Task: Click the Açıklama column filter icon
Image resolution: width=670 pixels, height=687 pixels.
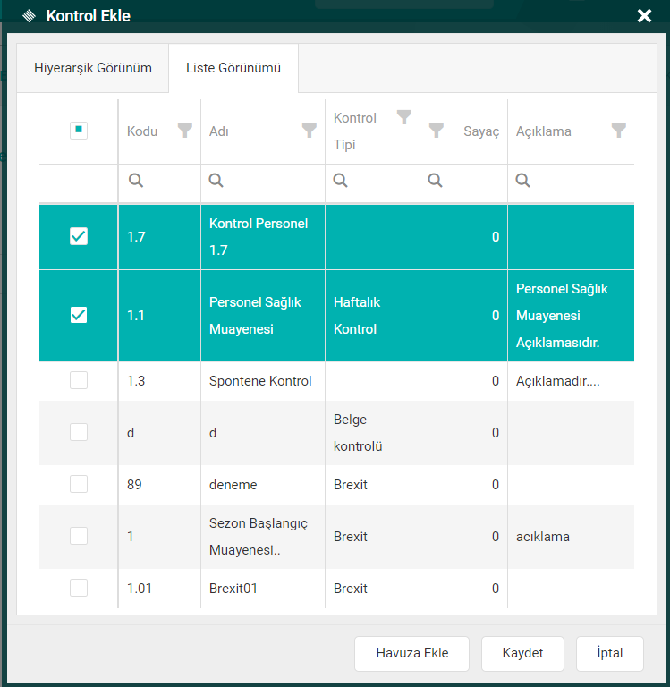Action: [x=618, y=131]
